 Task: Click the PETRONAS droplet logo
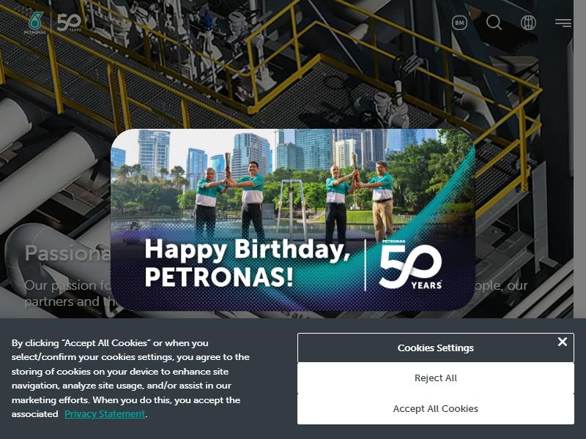point(34,23)
